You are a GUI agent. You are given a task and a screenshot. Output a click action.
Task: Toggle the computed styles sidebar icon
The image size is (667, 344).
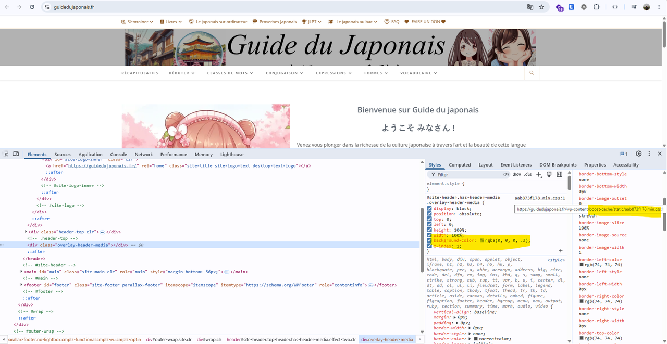point(559,175)
